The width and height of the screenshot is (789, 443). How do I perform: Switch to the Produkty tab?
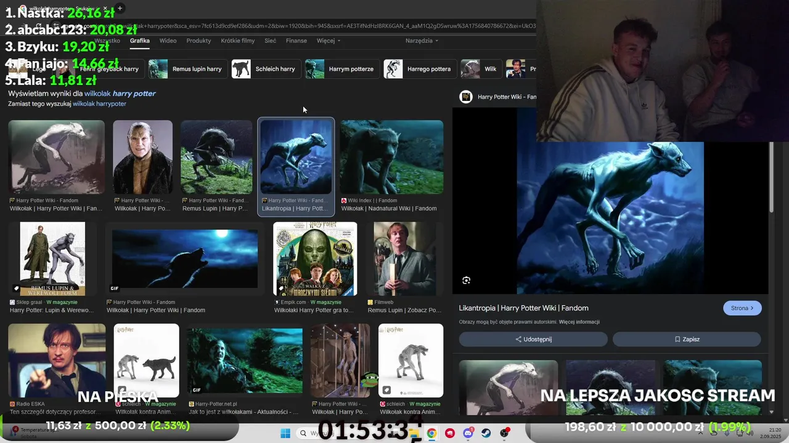click(x=198, y=41)
